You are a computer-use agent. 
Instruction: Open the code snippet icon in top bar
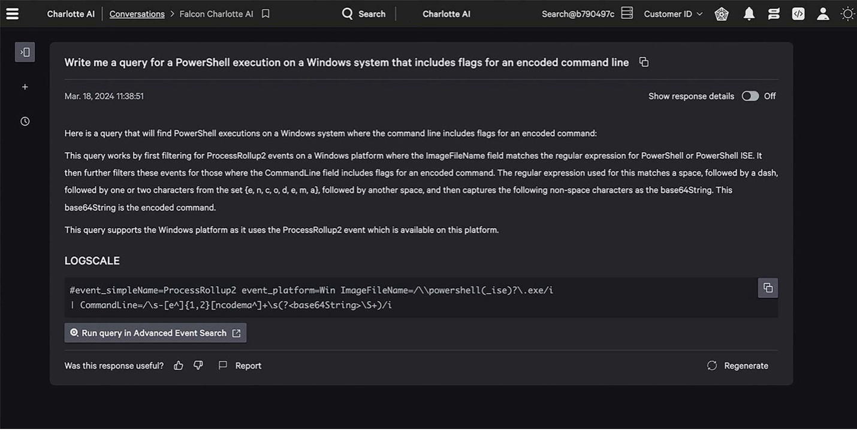coord(798,14)
